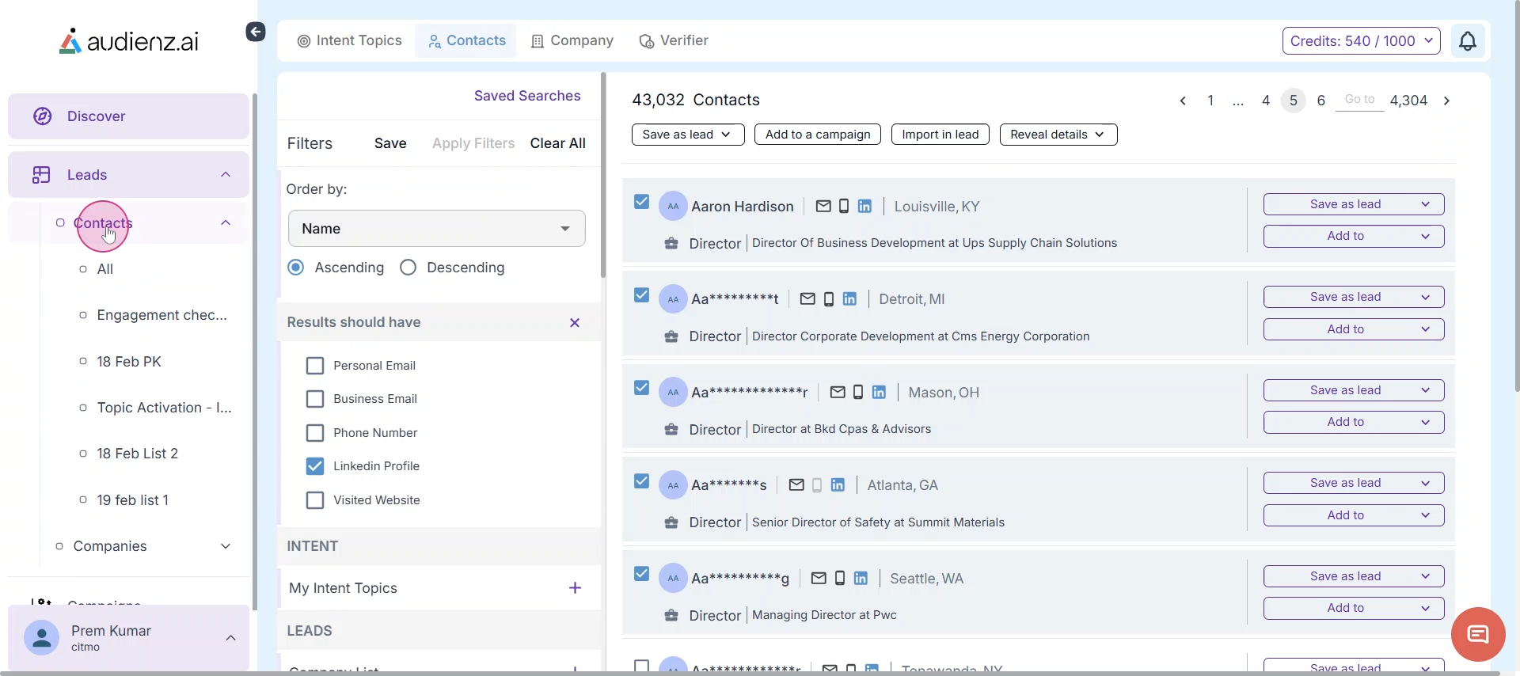1520x676 pixels.
Task: Open the 18 Feb PK list
Action: coord(129,362)
